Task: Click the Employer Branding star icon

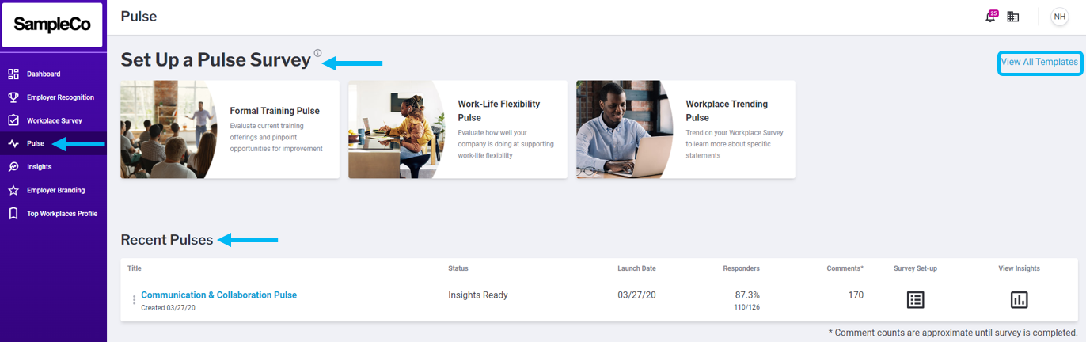Action: click(x=13, y=191)
